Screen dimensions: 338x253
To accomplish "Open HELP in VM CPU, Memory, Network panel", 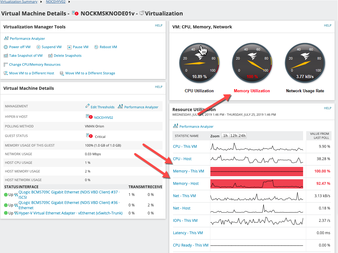I will (328, 25).
